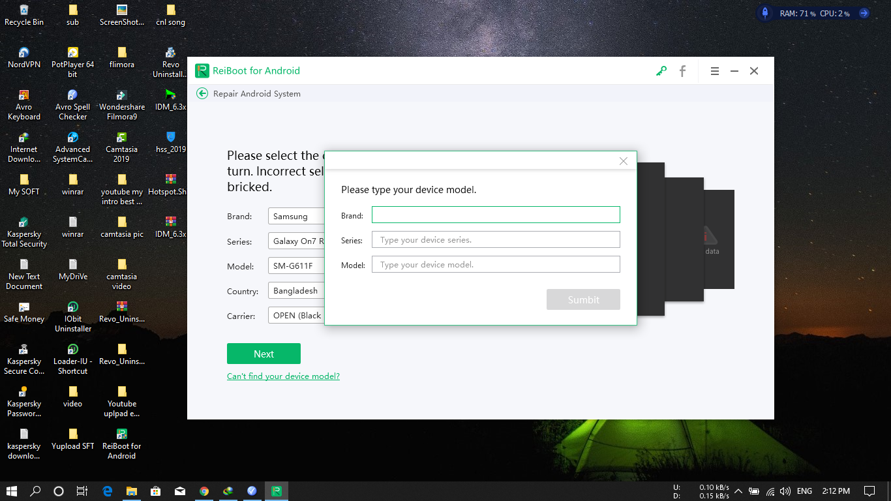Click the Sumbit button

583,299
